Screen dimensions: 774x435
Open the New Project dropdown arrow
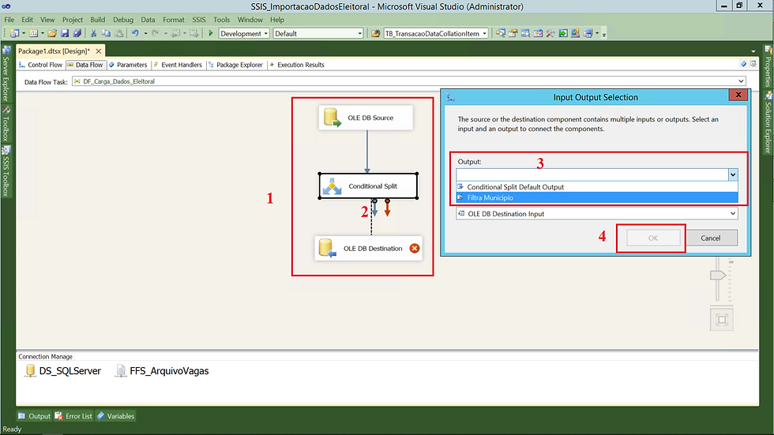coord(23,33)
